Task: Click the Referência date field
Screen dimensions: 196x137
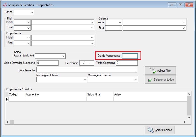Action: click(x=87, y=63)
